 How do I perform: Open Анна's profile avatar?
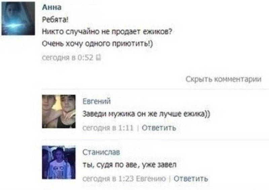tap(18, 18)
